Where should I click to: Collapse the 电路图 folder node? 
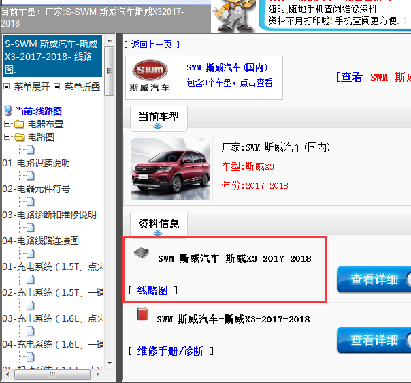click(x=7, y=136)
